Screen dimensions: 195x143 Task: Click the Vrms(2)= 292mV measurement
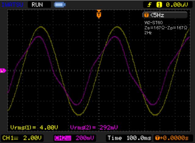pyautogui.click(x=94, y=127)
